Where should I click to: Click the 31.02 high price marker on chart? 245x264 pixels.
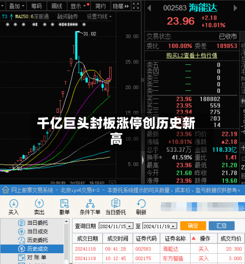[x=90, y=34]
